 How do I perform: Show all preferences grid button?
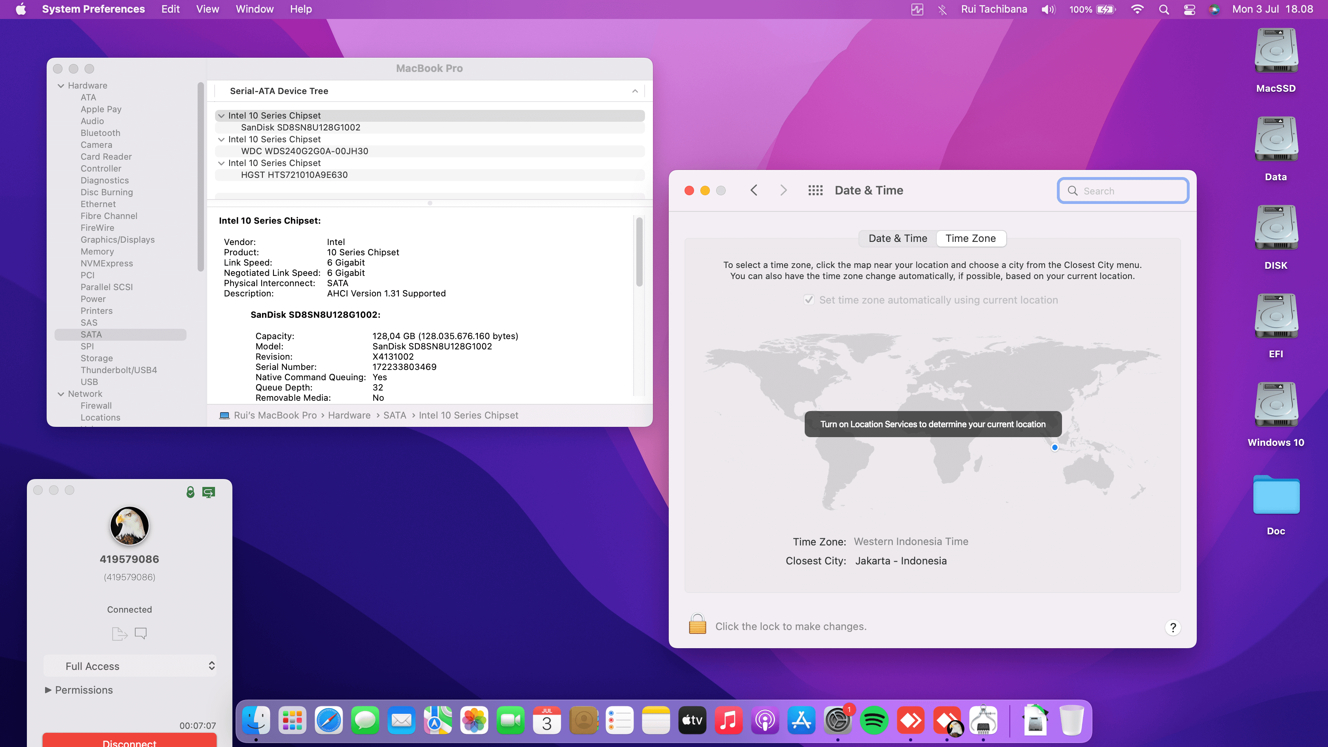point(815,190)
